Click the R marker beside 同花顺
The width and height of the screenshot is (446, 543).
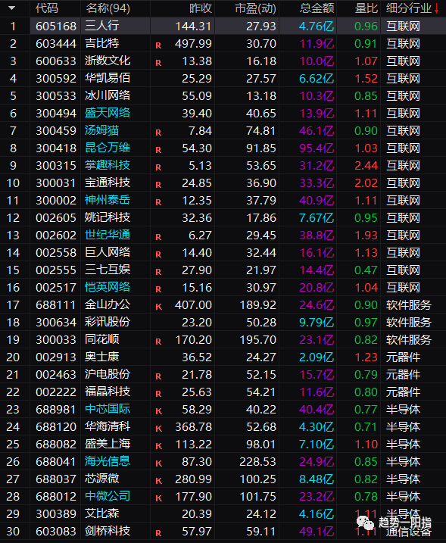click(x=158, y=342)
